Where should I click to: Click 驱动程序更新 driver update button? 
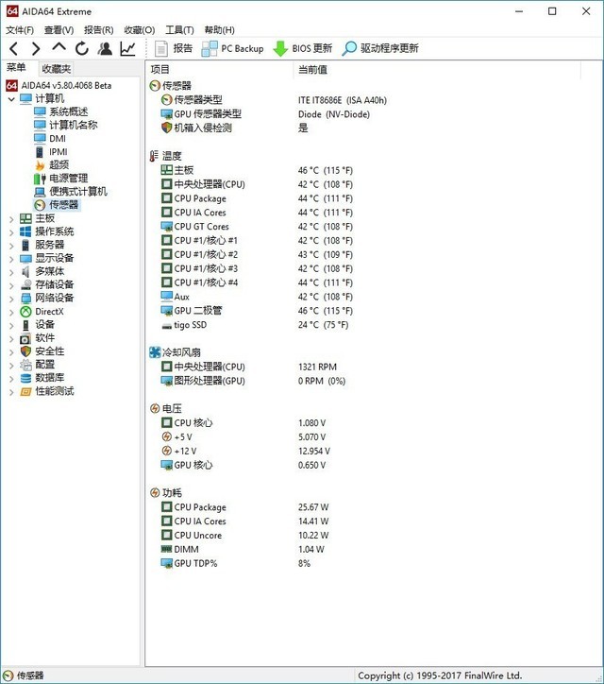[x=380, y=48]
